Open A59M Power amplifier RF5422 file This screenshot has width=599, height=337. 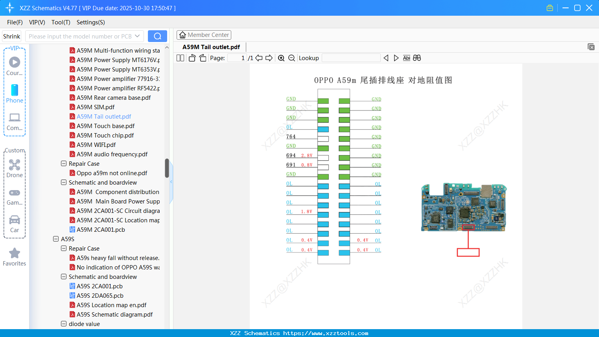pyautogui.click(x=115, y=88)
